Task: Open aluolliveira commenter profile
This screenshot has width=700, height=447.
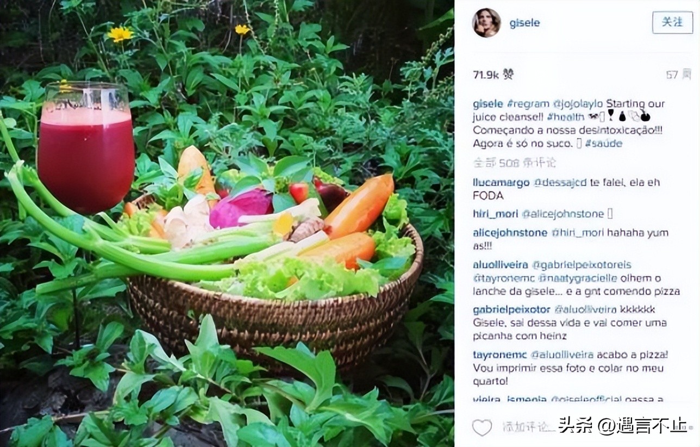Action: click(500, 265)
